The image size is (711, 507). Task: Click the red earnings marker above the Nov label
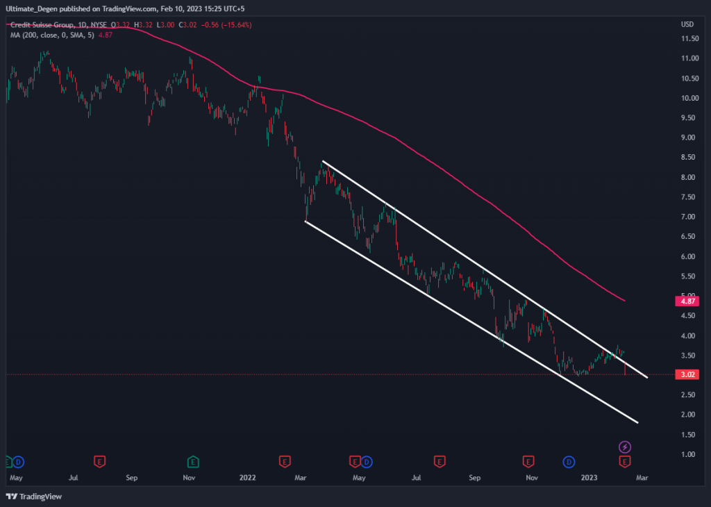click(x=528, y=462)
